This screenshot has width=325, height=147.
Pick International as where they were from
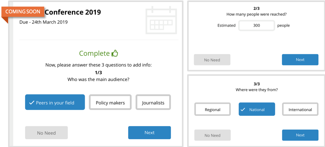tap(300, 110)
